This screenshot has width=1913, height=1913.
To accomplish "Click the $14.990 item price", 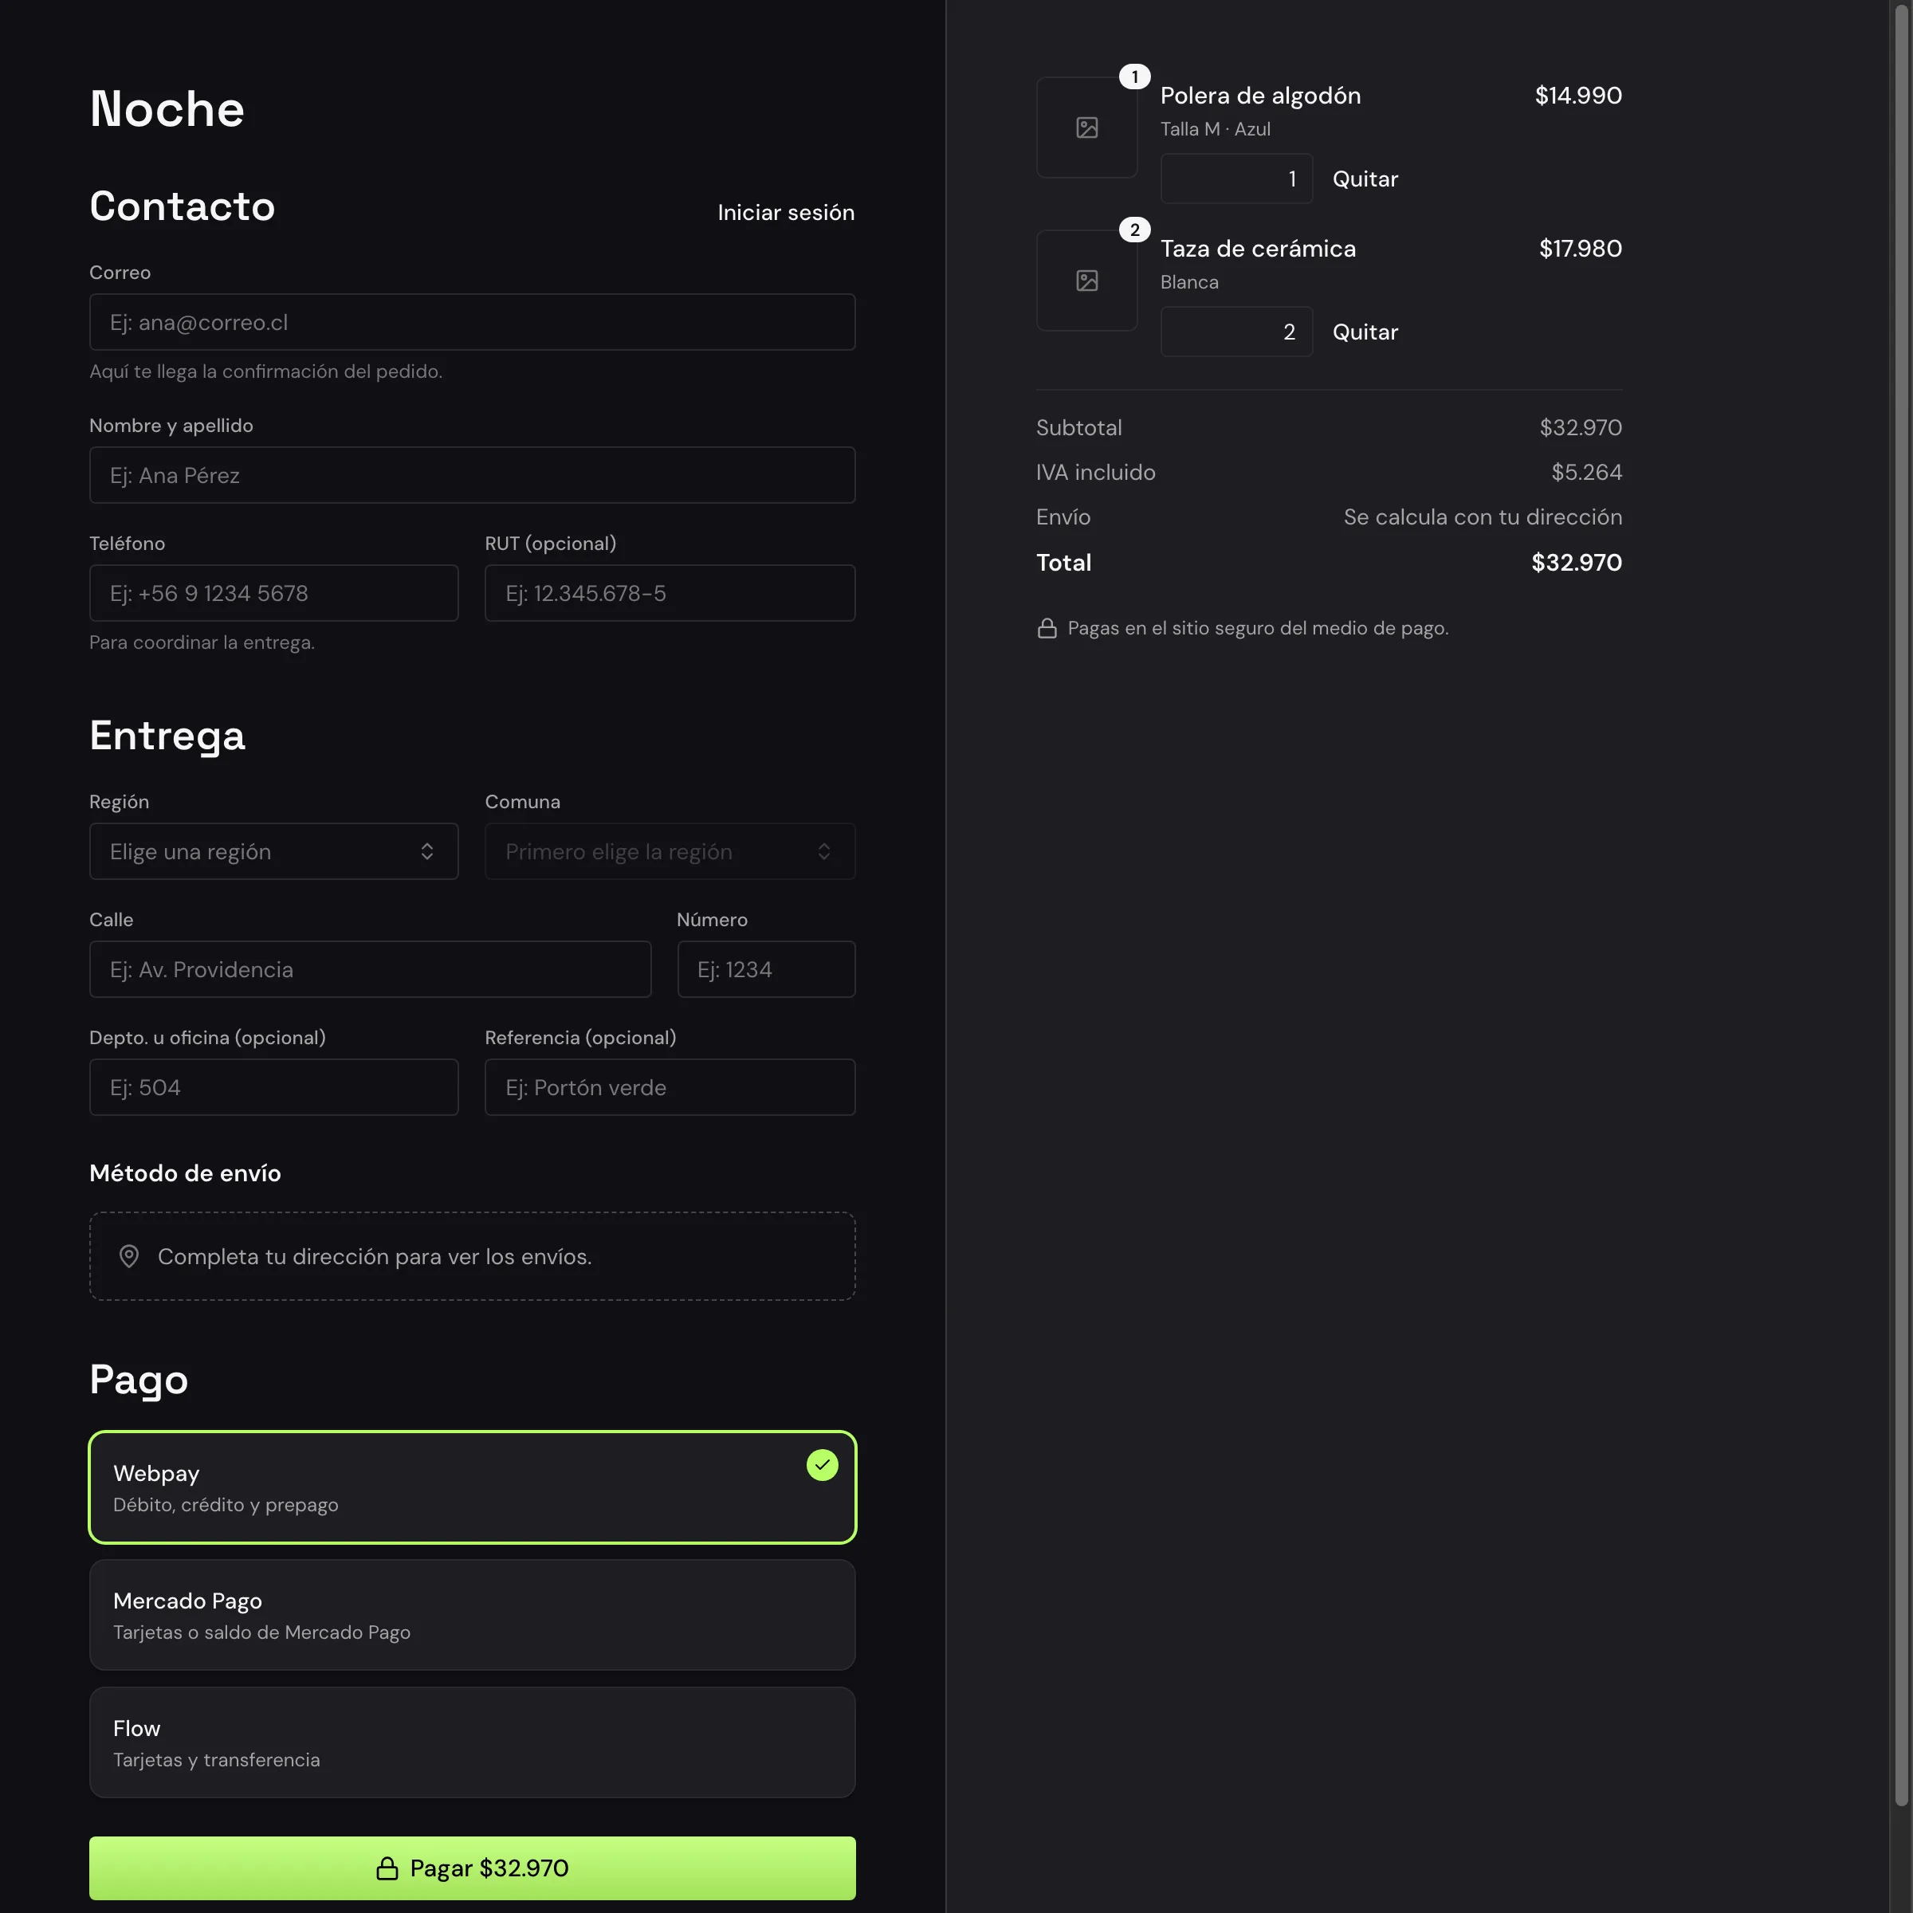I will [x=1578, y=95].
